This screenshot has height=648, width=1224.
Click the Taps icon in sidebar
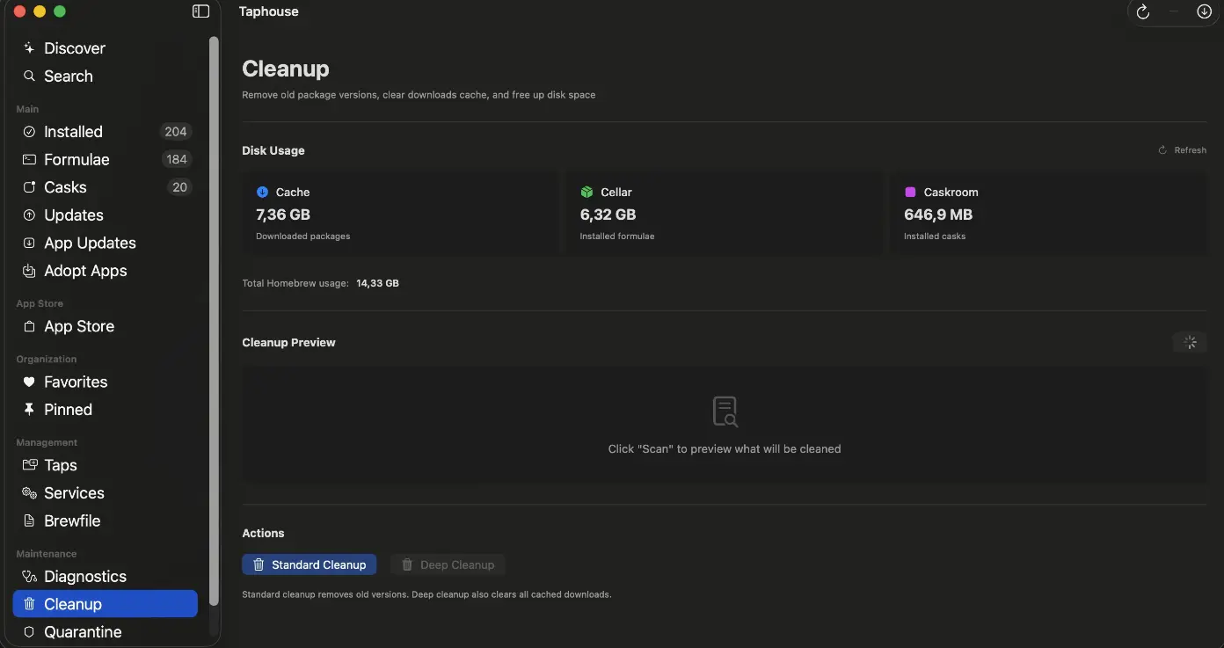click(29, 465)
